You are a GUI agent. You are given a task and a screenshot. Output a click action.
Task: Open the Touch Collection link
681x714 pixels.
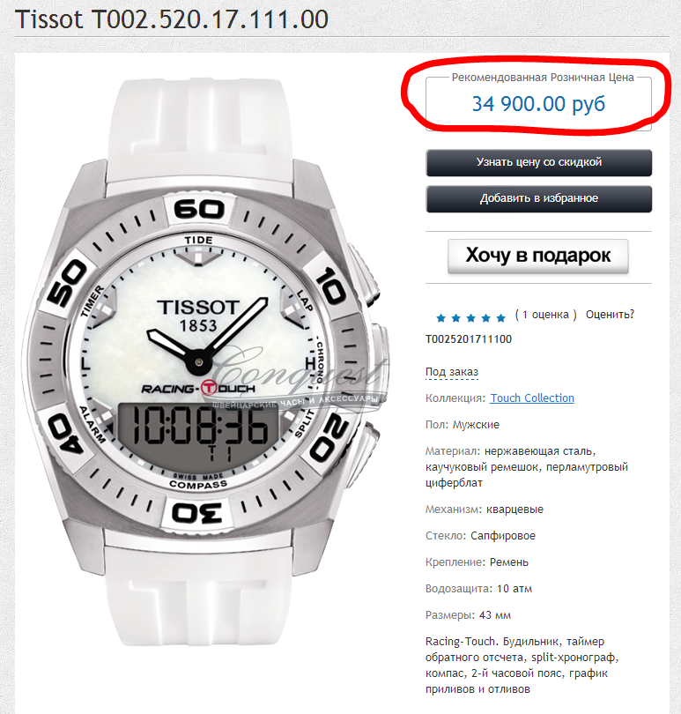532,398
